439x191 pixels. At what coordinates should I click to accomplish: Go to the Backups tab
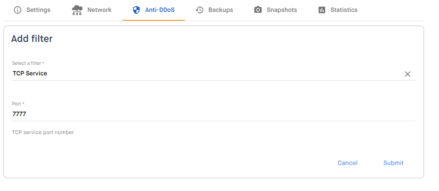click(220, 10)
